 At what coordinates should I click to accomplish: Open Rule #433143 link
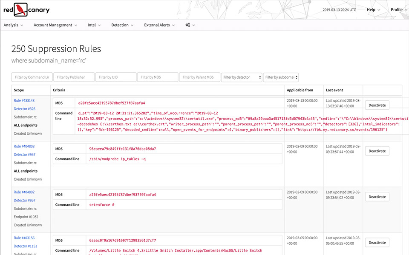click(24, 101)
